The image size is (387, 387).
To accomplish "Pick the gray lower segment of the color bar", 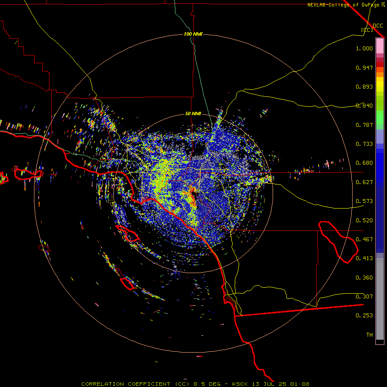I will click(x=380, y=299).
